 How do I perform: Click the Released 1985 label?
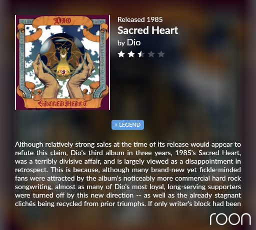(x=140, y=19)
